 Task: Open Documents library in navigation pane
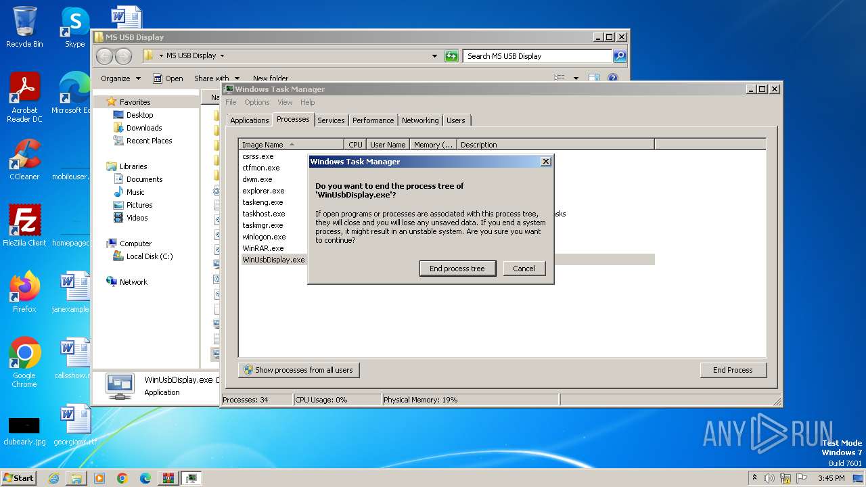[x=144, y=179]
